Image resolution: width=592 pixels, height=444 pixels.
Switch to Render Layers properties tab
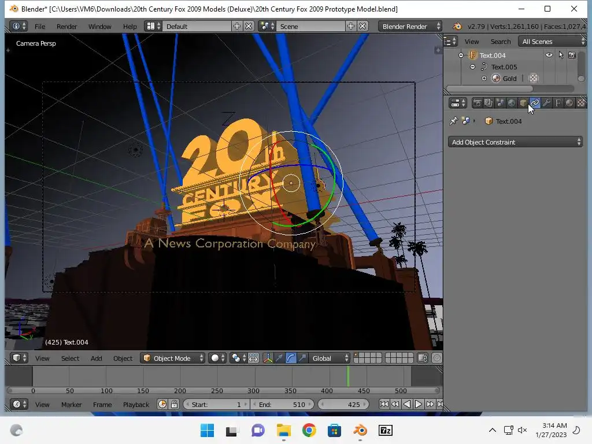pos(489,103)
